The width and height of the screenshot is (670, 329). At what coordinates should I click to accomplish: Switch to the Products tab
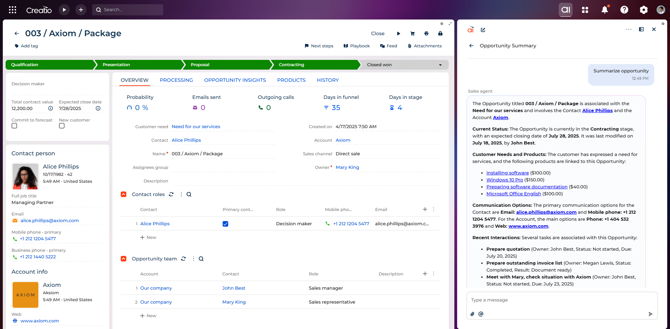(x=291, y=80)
